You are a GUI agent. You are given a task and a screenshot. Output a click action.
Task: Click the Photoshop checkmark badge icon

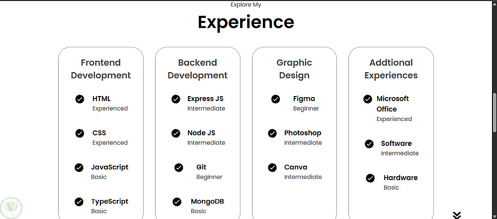(x=272, y=133)
